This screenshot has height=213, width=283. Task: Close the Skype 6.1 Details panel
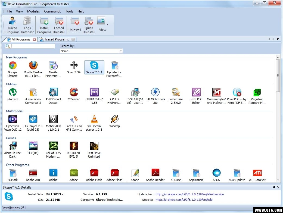[278, 187]
